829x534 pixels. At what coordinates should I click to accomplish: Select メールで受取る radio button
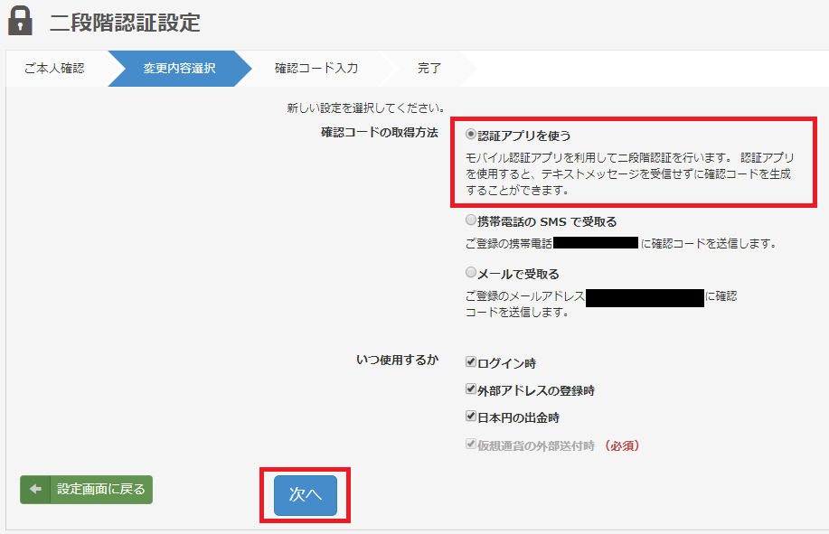tap(470, 272)
